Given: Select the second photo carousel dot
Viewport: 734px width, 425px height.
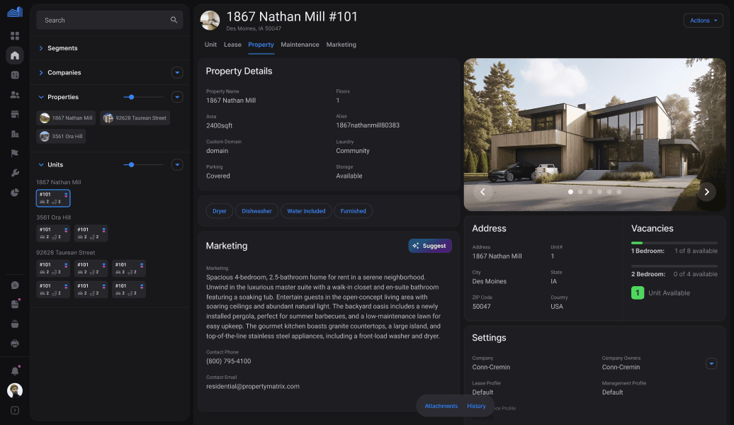Looking at the screenshot, I should click(580, 191).
